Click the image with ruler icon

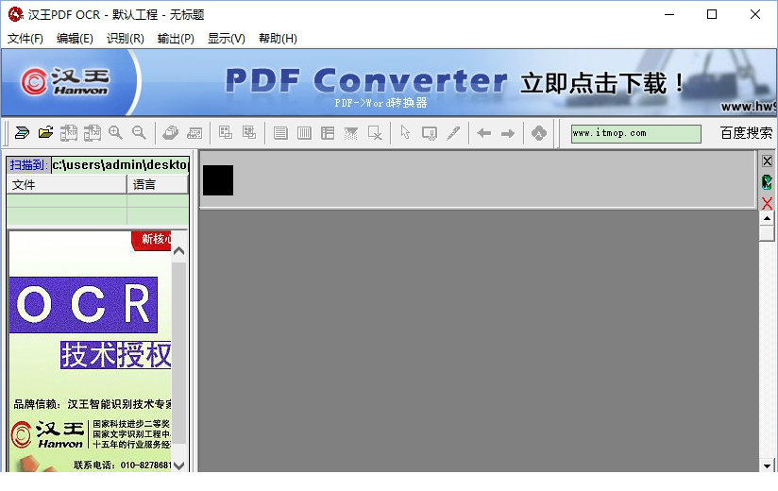[194, 133]
